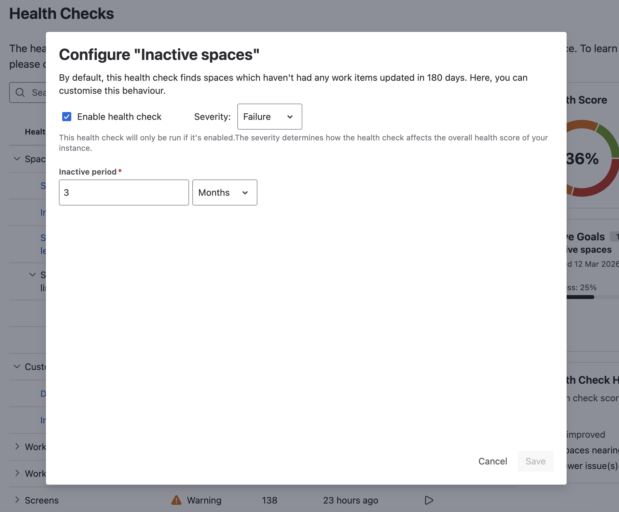This screenshot has height=512, width=619.
Task: Collapse the Custom fields category chevron
Action: [x=17, y=366]
